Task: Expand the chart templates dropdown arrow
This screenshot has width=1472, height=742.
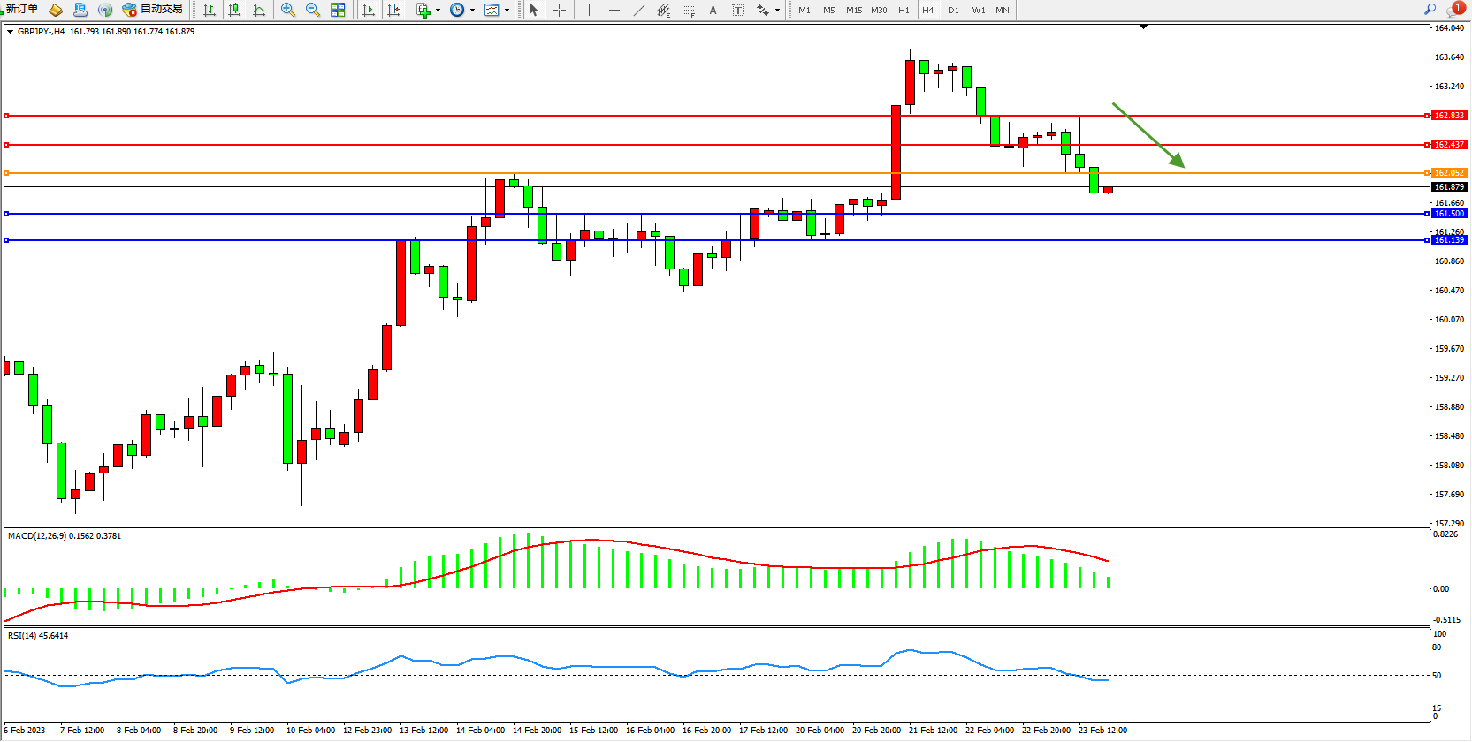Action: coord(507,11)
